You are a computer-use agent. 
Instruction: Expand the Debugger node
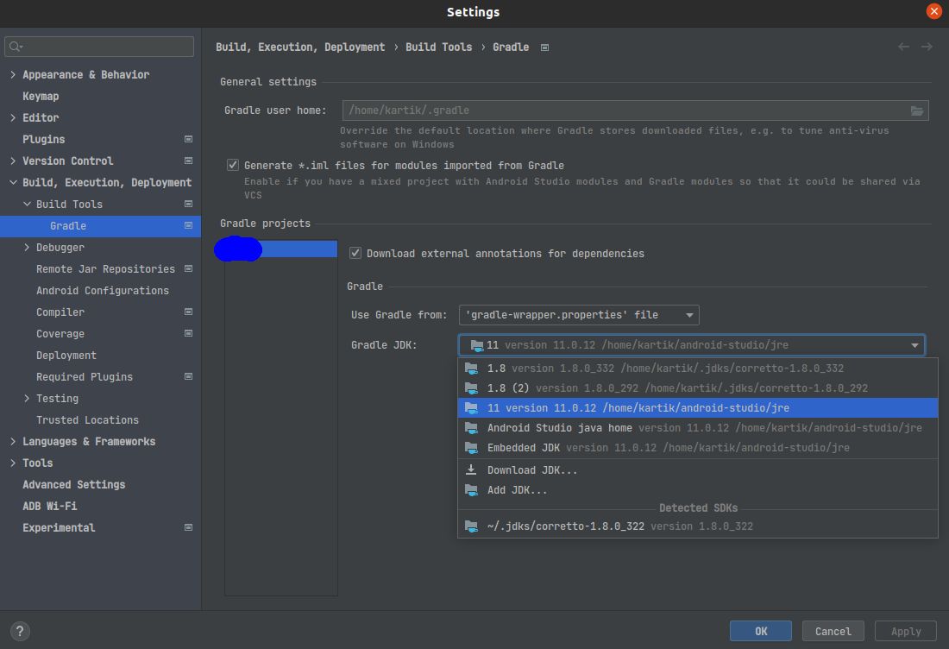27,247
